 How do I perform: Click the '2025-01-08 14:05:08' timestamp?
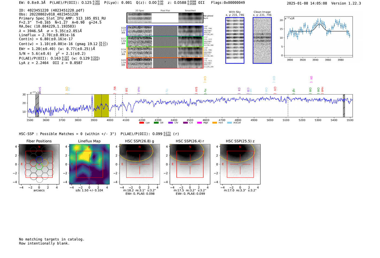(x=307, y=3)
